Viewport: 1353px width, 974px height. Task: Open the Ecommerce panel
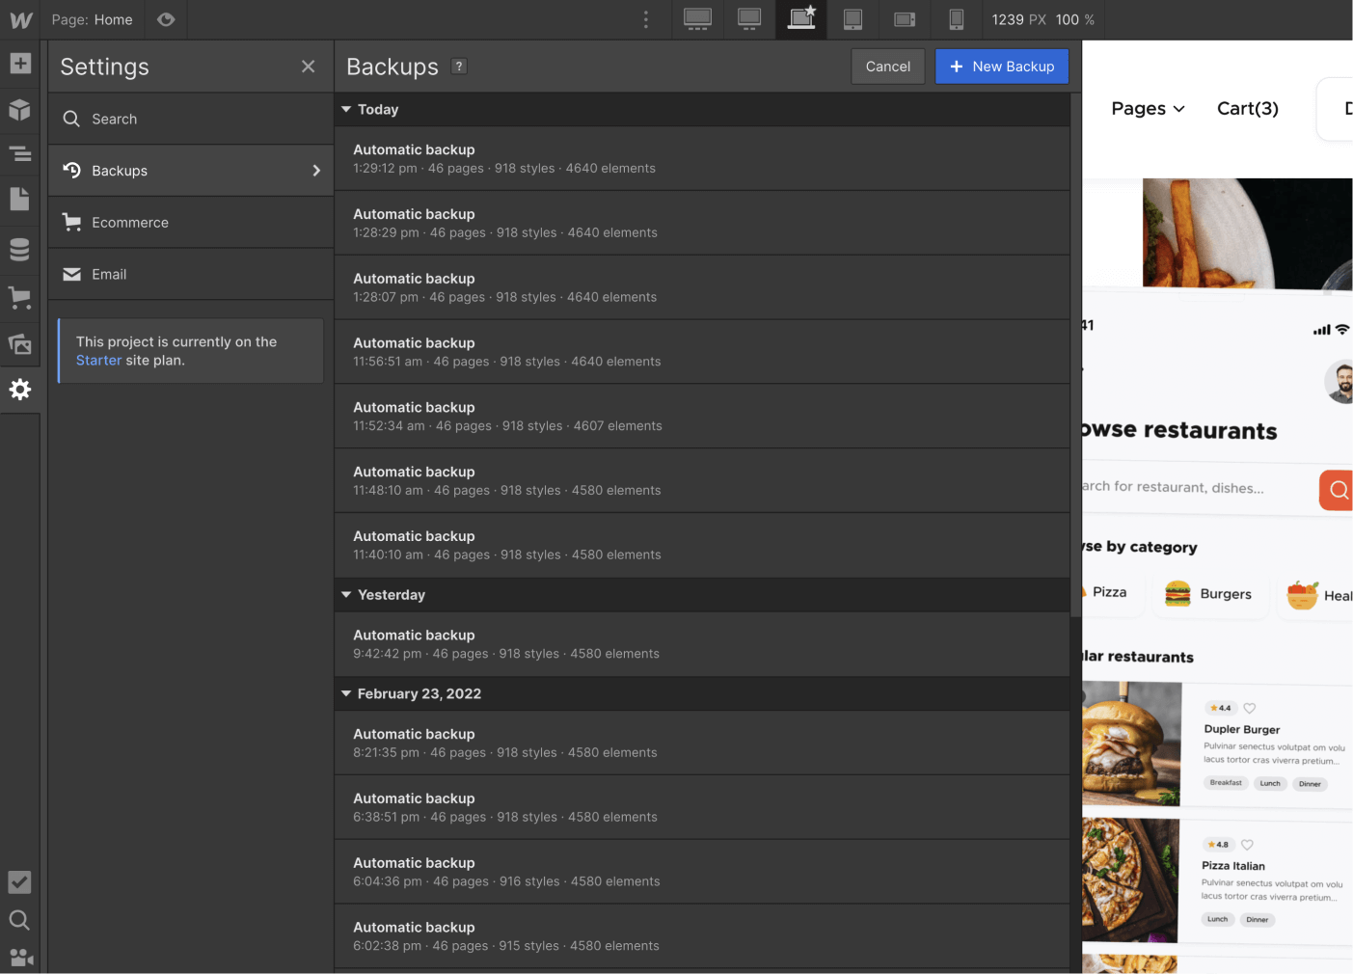[19, 297]
